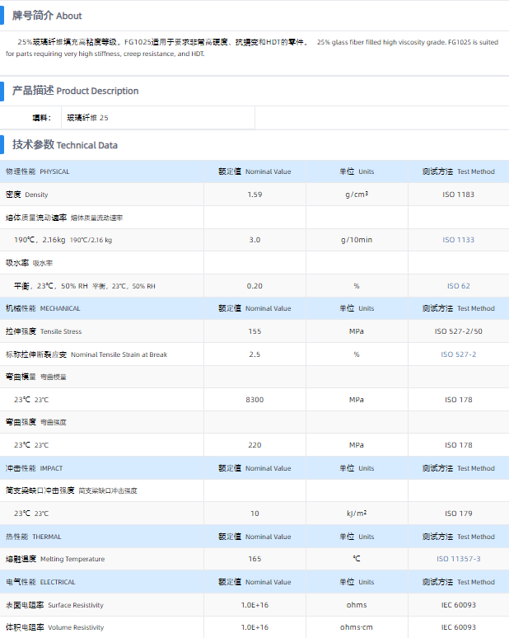Select the 8300 MPa flexural modulus value
This screenshot has width=509, height=638.
point(254,399)
